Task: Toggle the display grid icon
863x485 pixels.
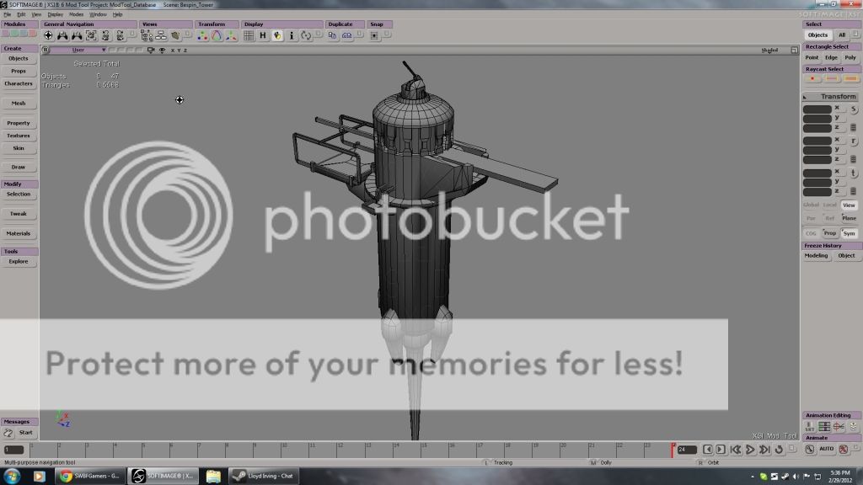Action: (249, 35)
